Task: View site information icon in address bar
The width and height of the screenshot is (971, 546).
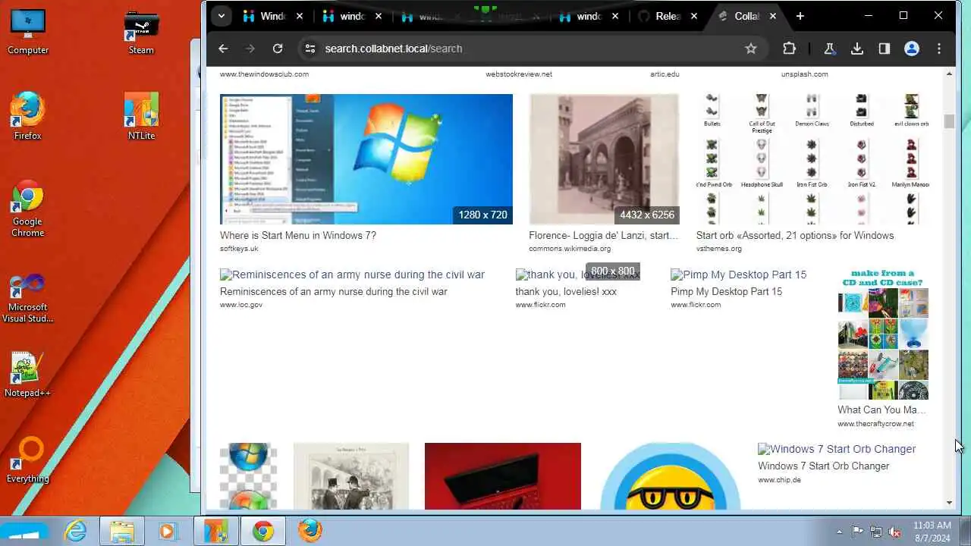Action: click(x=310, y=49)
